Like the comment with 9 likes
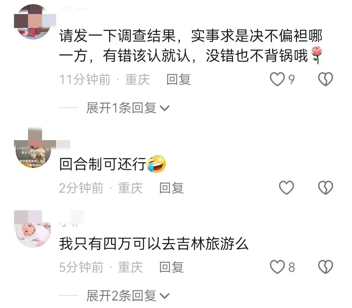Screen dimensions: 352x308 (x=277, y=79)
